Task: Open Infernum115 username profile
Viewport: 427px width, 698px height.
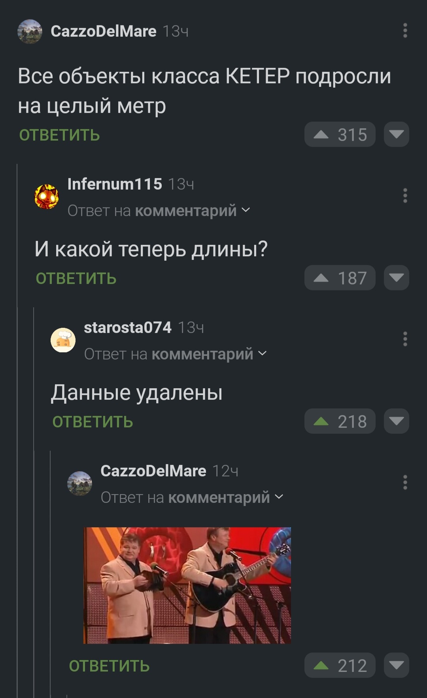Action: click(x=115, y=184)
